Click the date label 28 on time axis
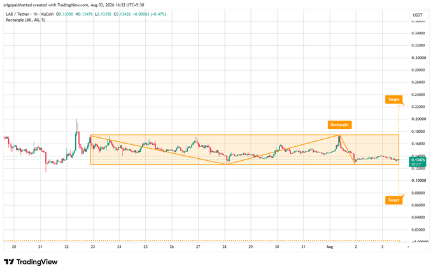The height and width of the screenshot is (272, 433). tap(225, 247)
